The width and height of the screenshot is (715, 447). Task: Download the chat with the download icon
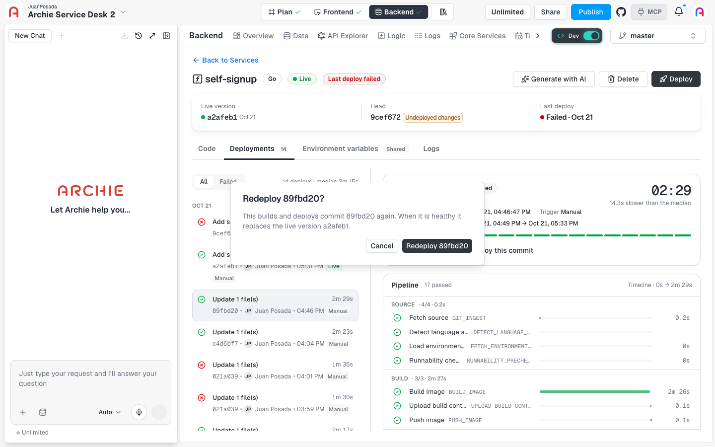point(125,36)
